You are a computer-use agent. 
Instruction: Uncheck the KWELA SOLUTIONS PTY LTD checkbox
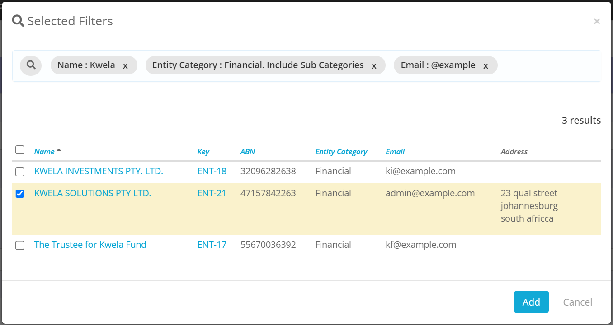point(19,194)
